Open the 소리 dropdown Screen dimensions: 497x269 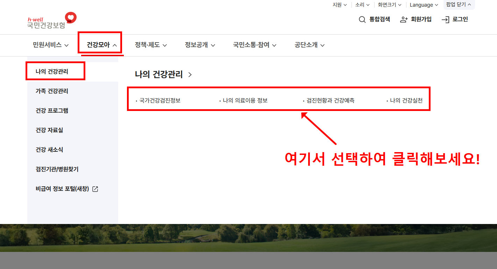360,5
